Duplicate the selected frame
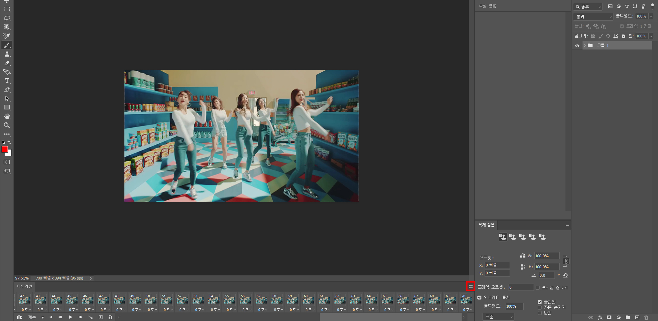658x321 pixels. point(100,317)
